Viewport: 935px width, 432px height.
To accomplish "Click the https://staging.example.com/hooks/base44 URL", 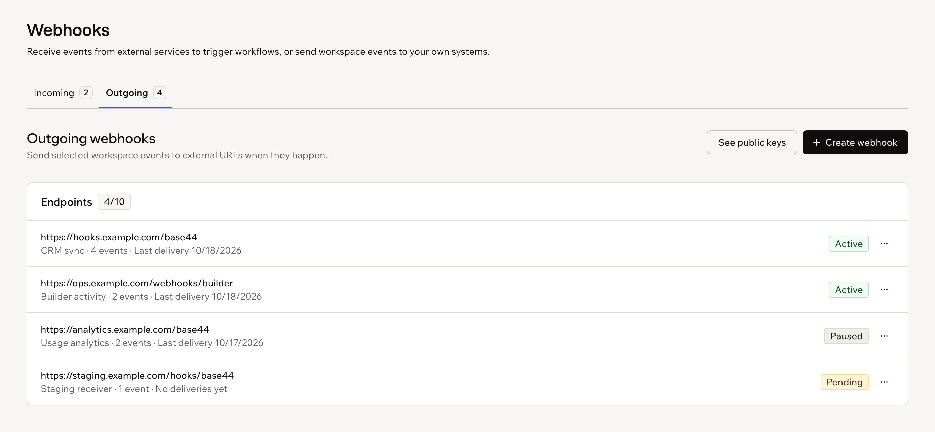I will click(x=137, y=375).
